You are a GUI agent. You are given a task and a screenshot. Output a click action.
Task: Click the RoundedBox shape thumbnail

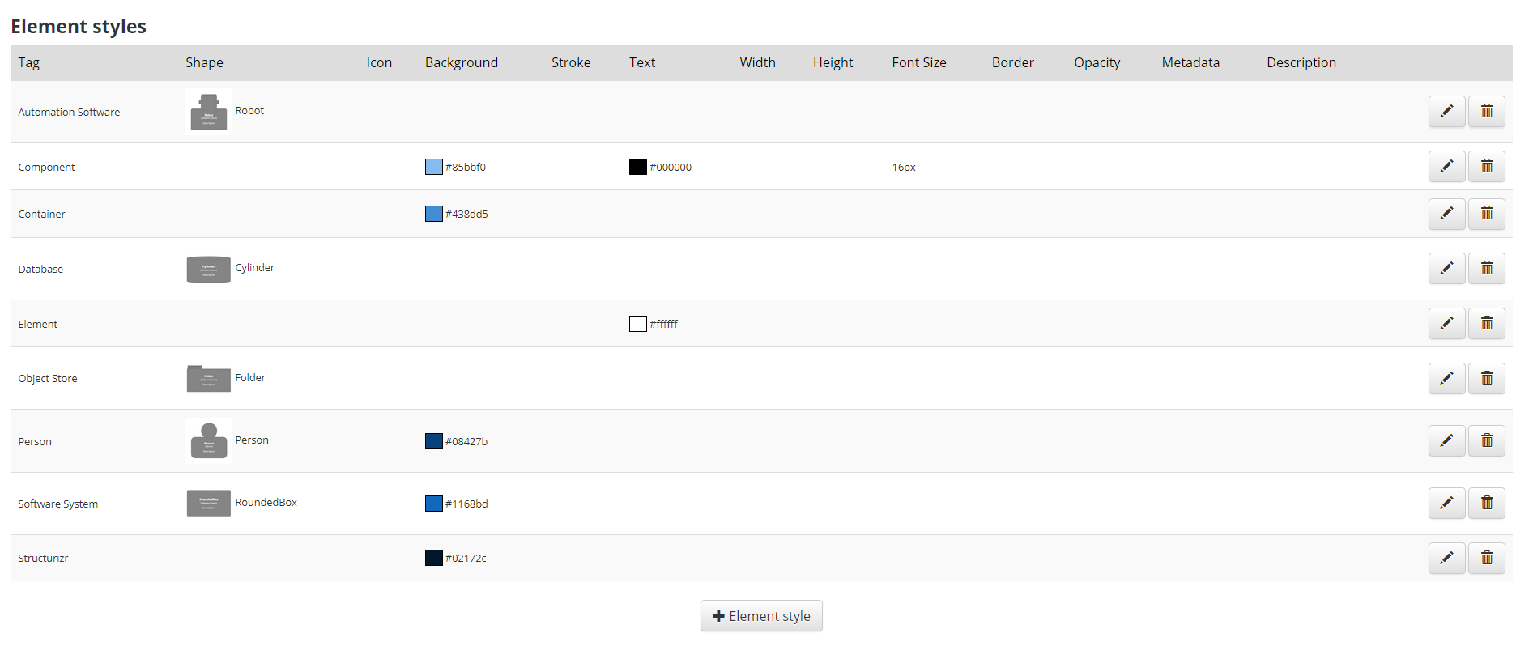209,504
